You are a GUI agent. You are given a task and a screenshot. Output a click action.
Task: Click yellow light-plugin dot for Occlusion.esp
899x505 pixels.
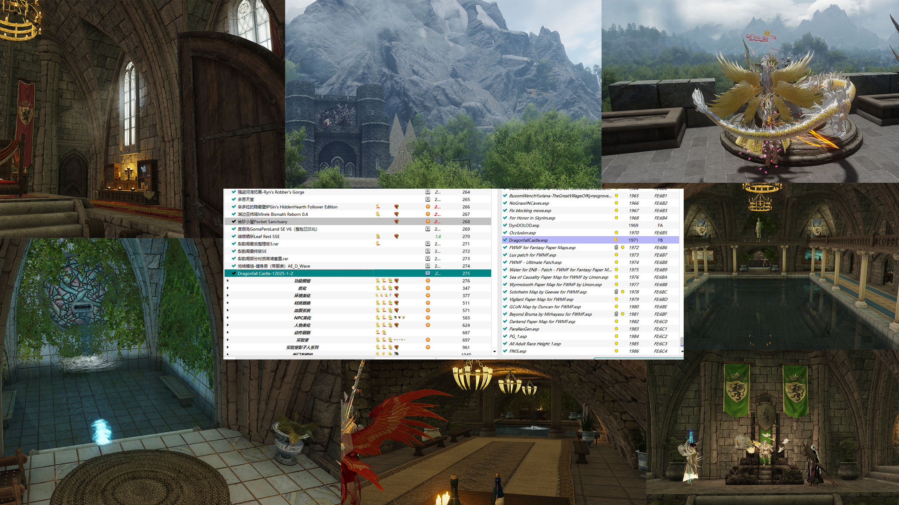click(616, 233)
